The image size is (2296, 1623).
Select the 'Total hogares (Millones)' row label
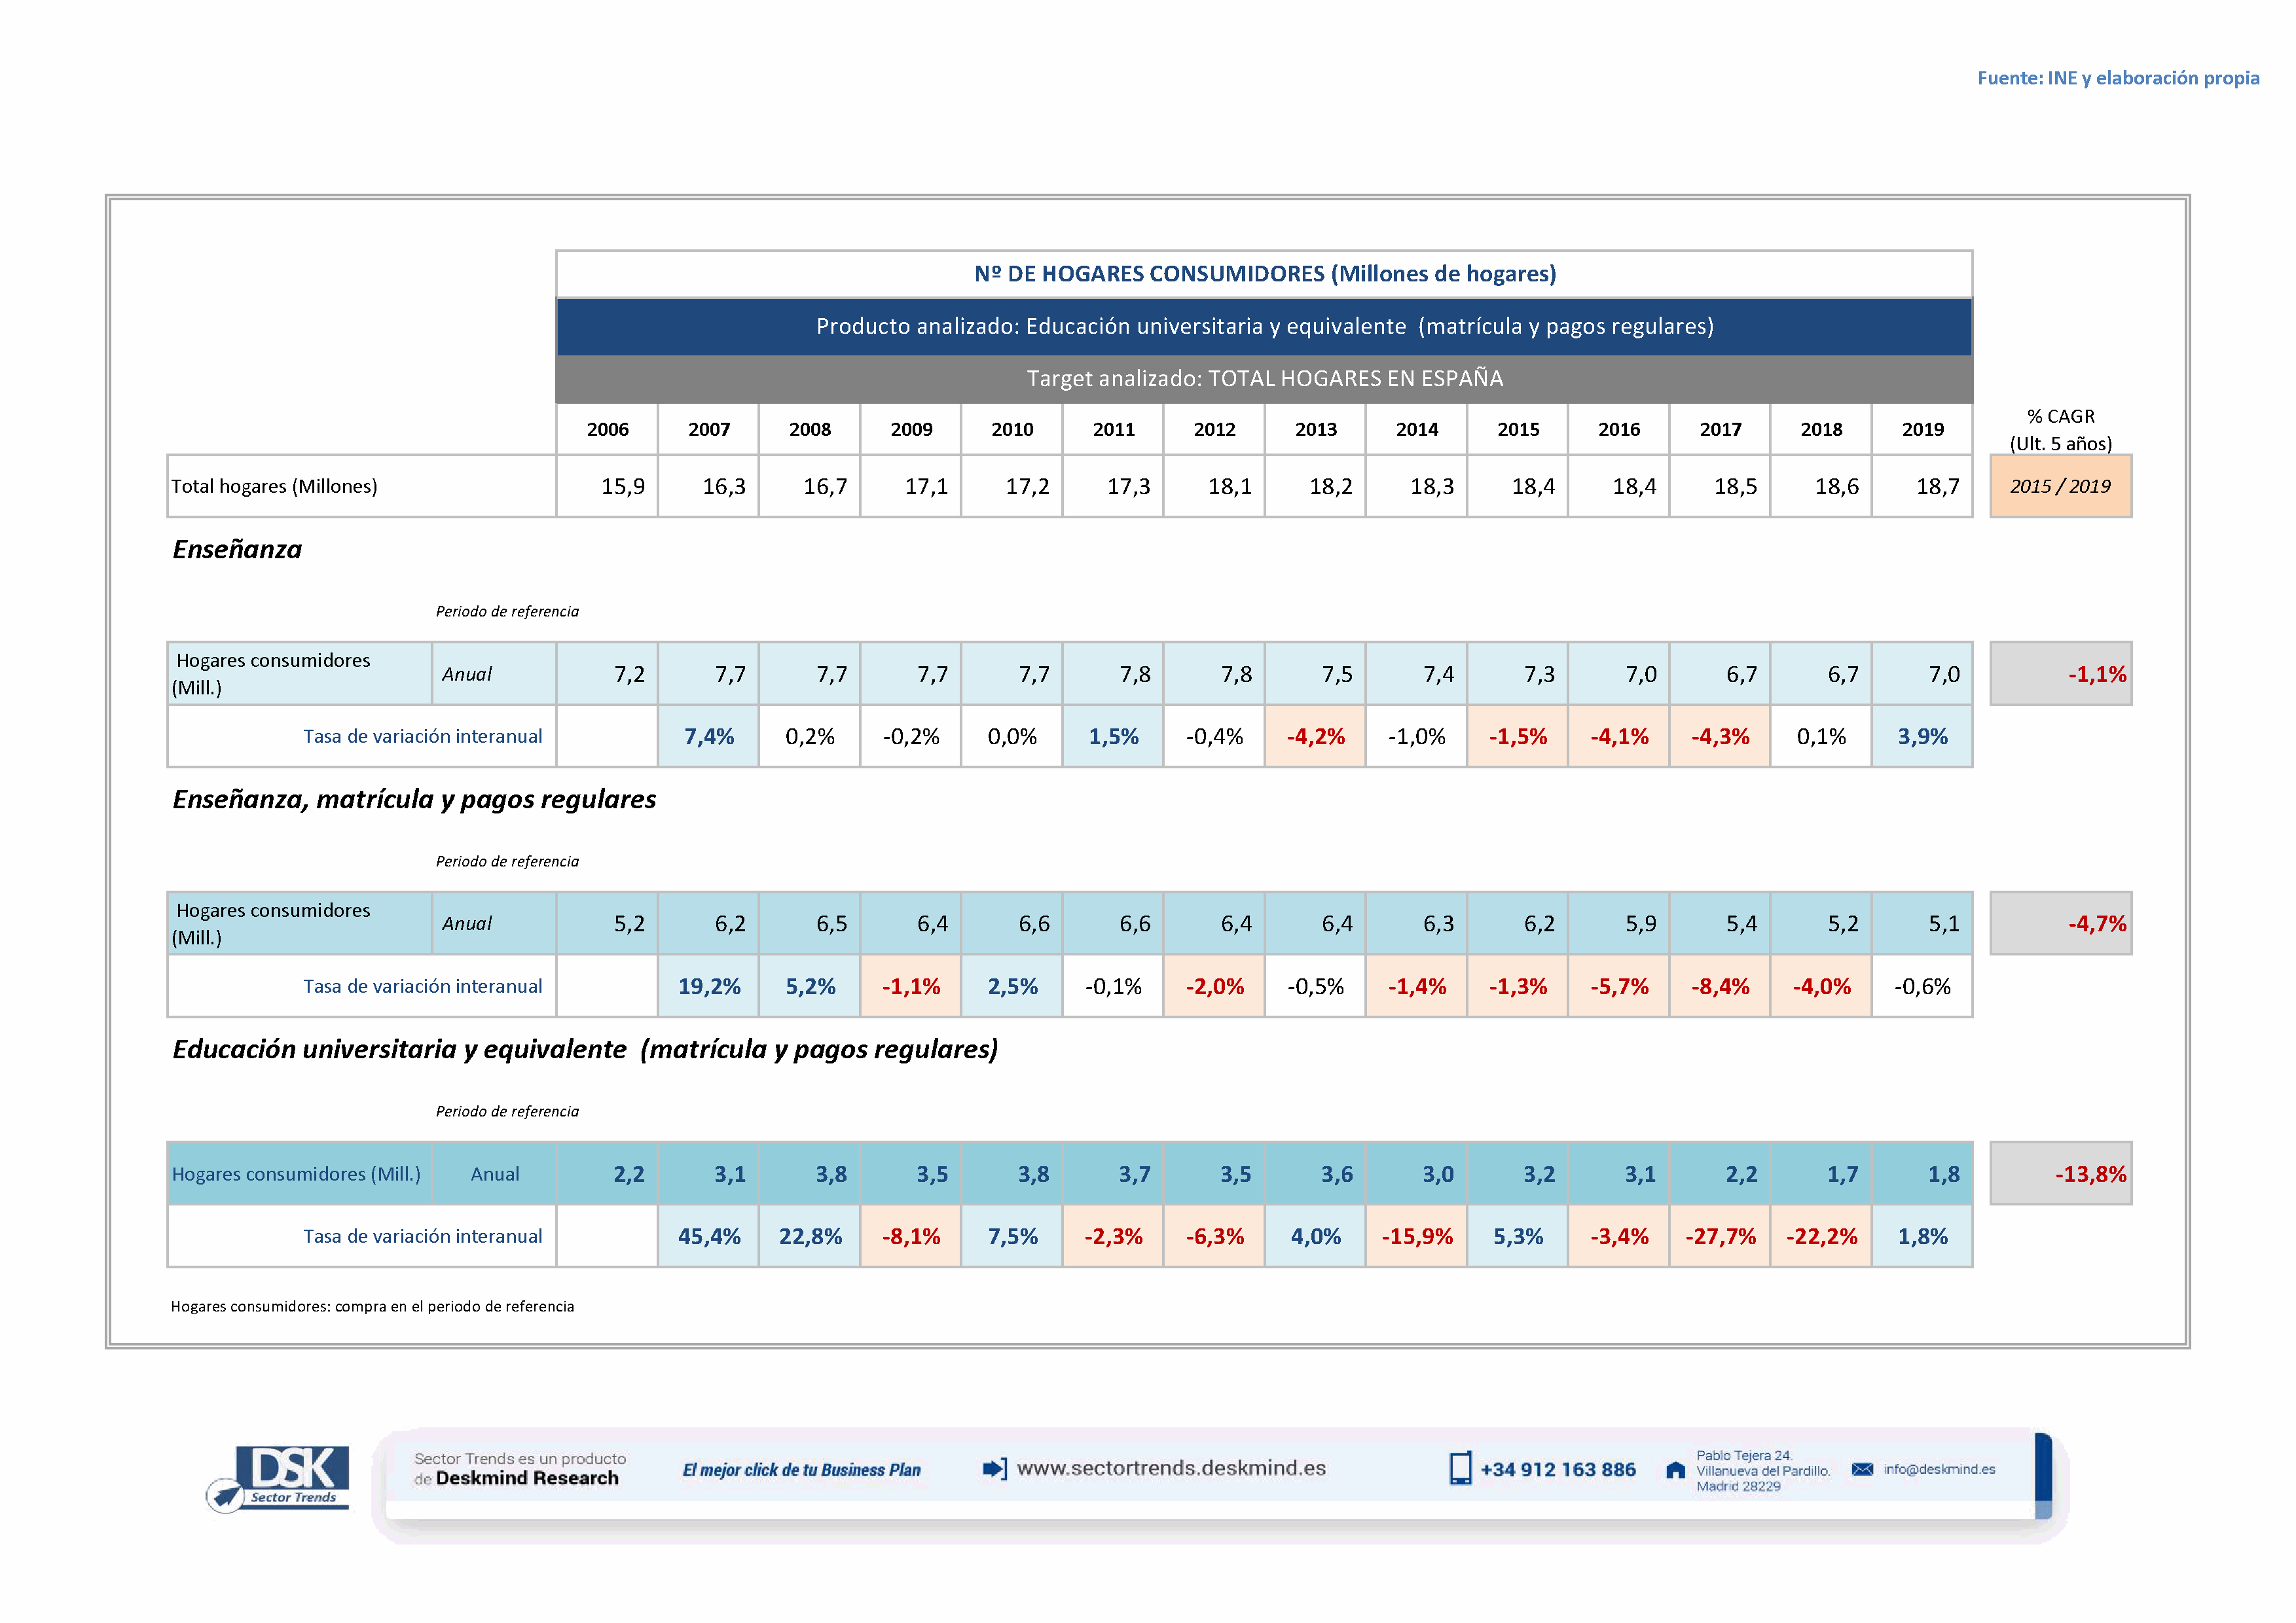[x=275, y=487]
